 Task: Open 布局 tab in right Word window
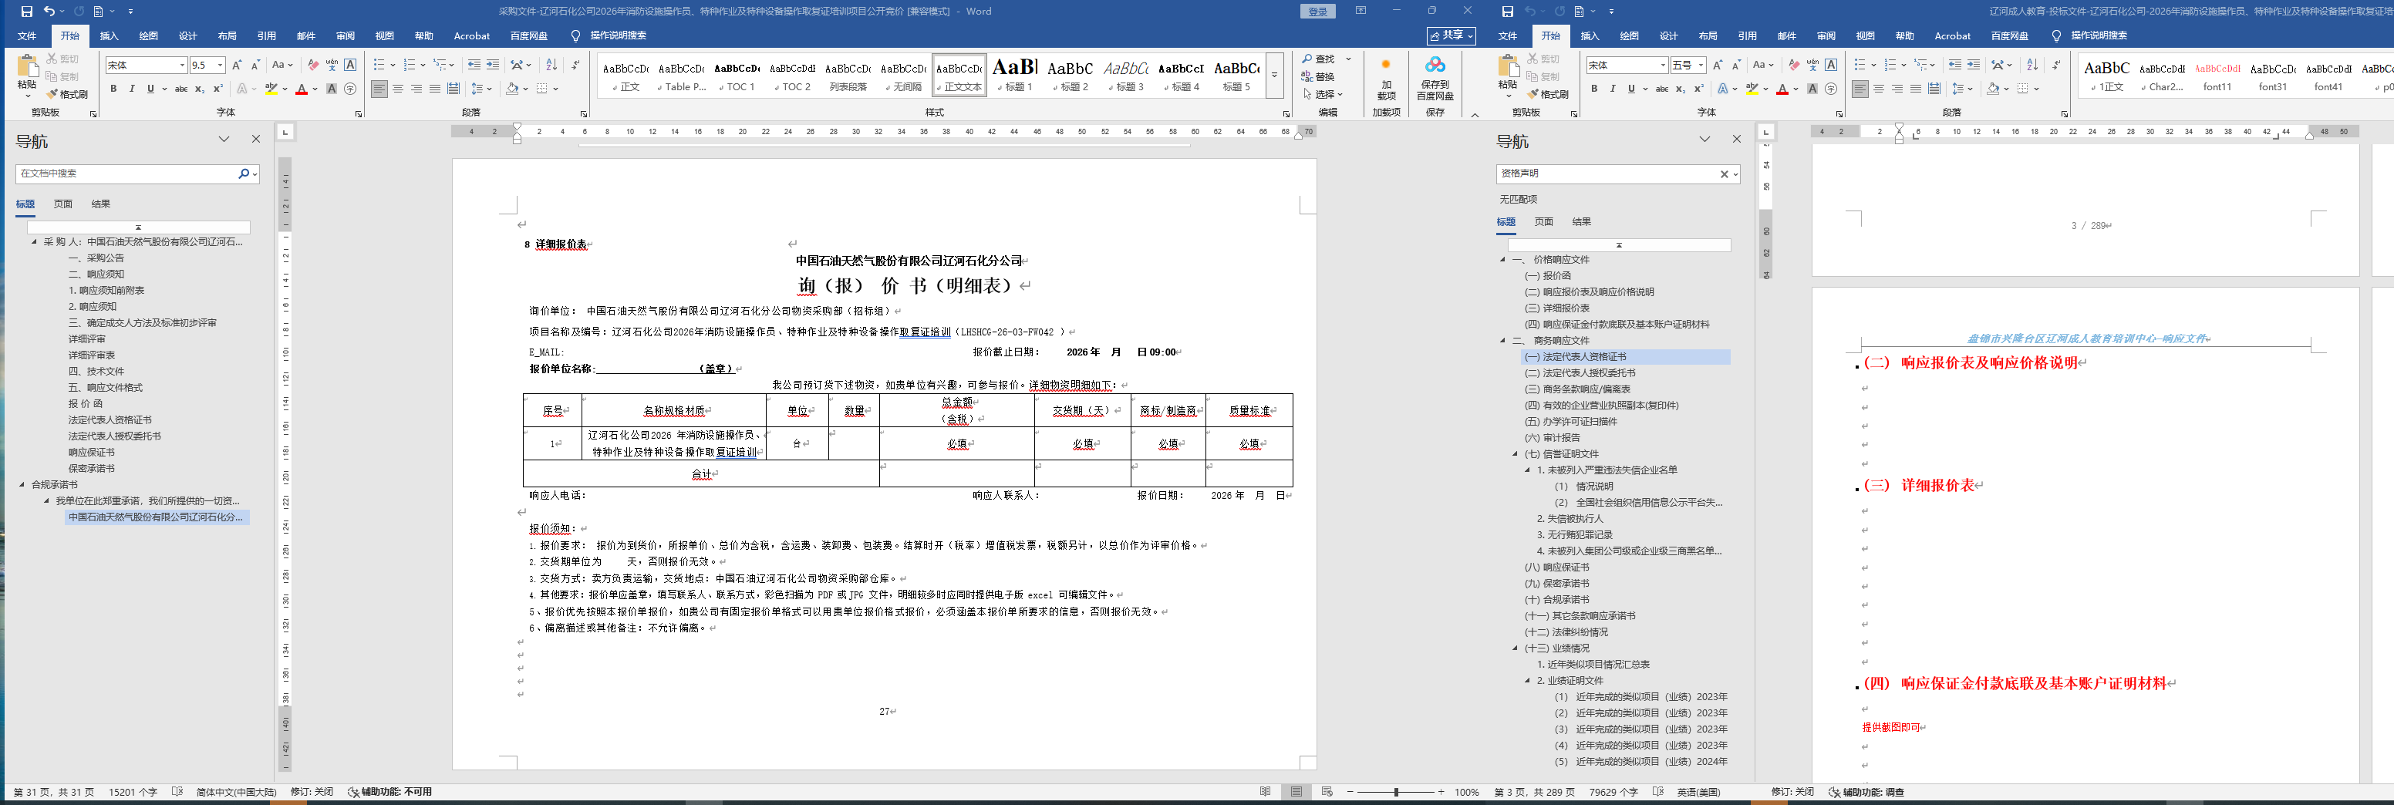tap(1708, 36)
